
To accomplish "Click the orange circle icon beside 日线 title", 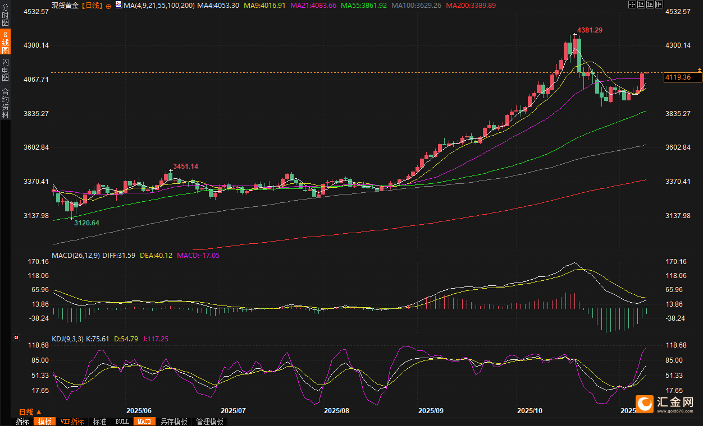I will (x=109, y=5).
